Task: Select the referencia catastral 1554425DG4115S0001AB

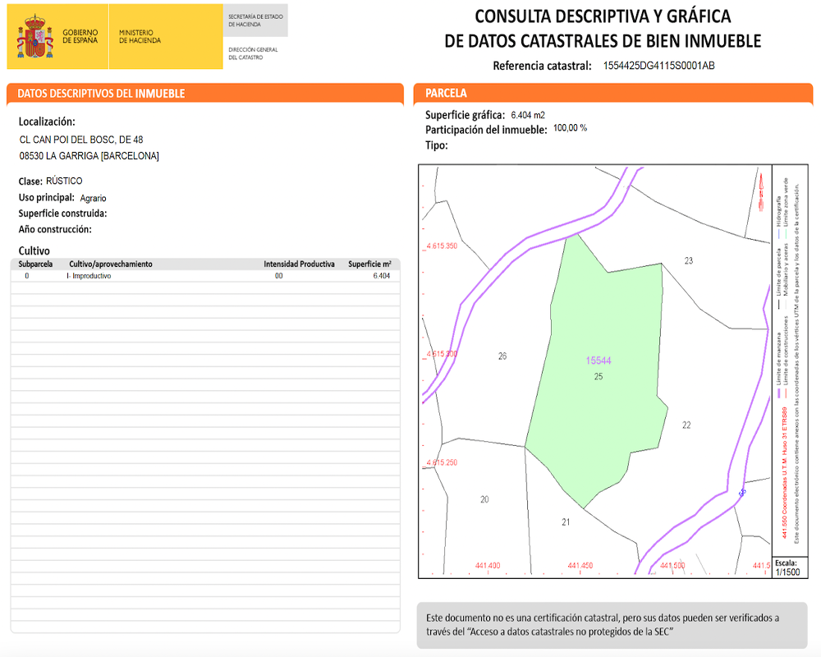Action: pos(658,66)
